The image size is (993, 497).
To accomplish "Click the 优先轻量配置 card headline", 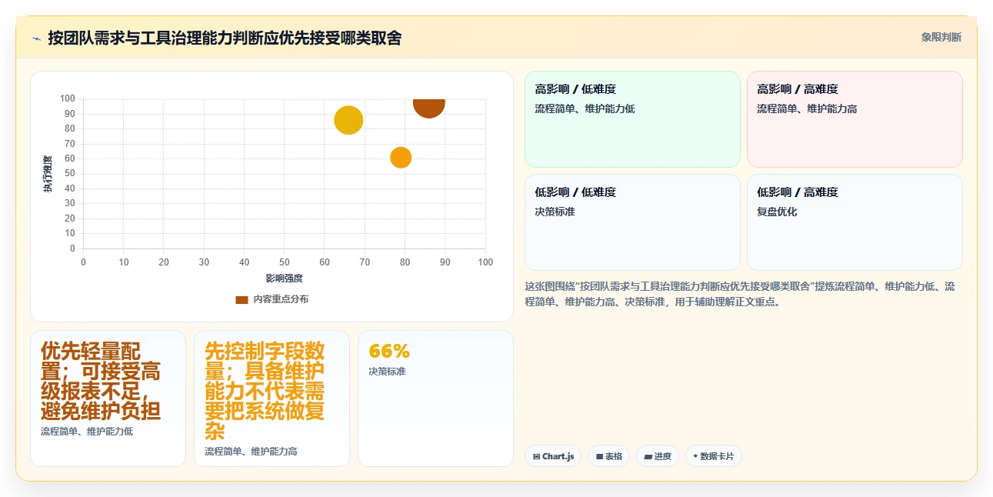I will [x=101, y=381].
